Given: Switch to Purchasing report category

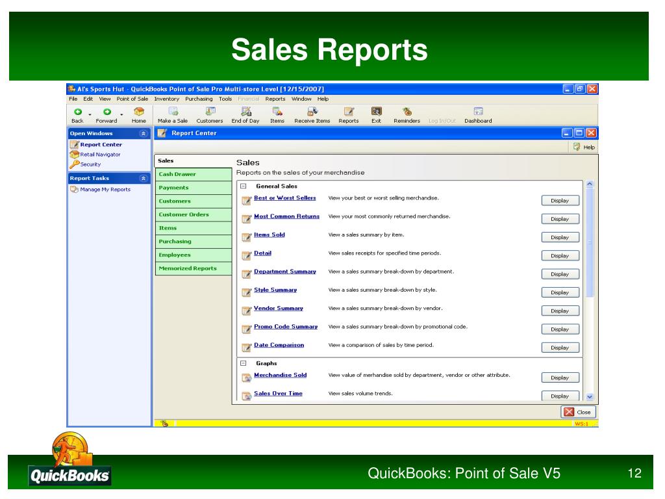Looking at the screenshot, I should pos(194,242).
